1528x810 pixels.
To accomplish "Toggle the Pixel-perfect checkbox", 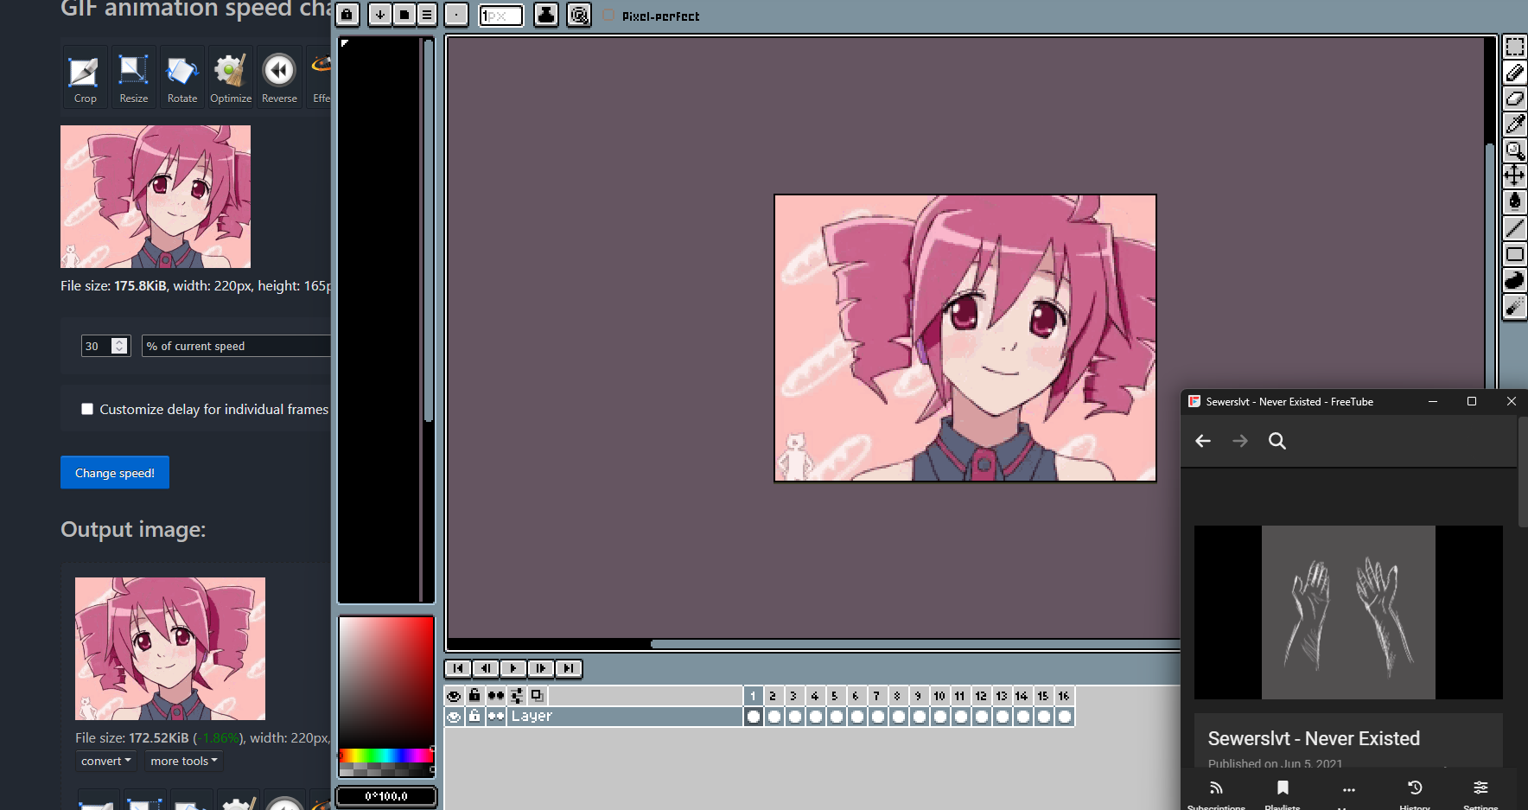I will click(x=608, y=16).
